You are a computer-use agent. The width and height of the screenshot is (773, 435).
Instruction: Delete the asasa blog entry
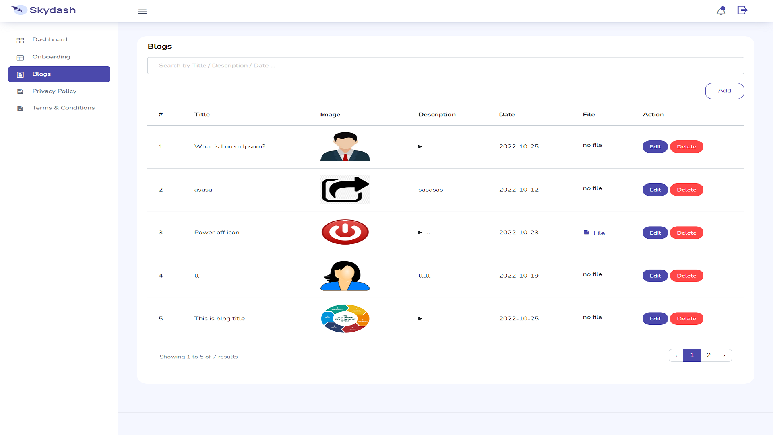tap(686, 190)
